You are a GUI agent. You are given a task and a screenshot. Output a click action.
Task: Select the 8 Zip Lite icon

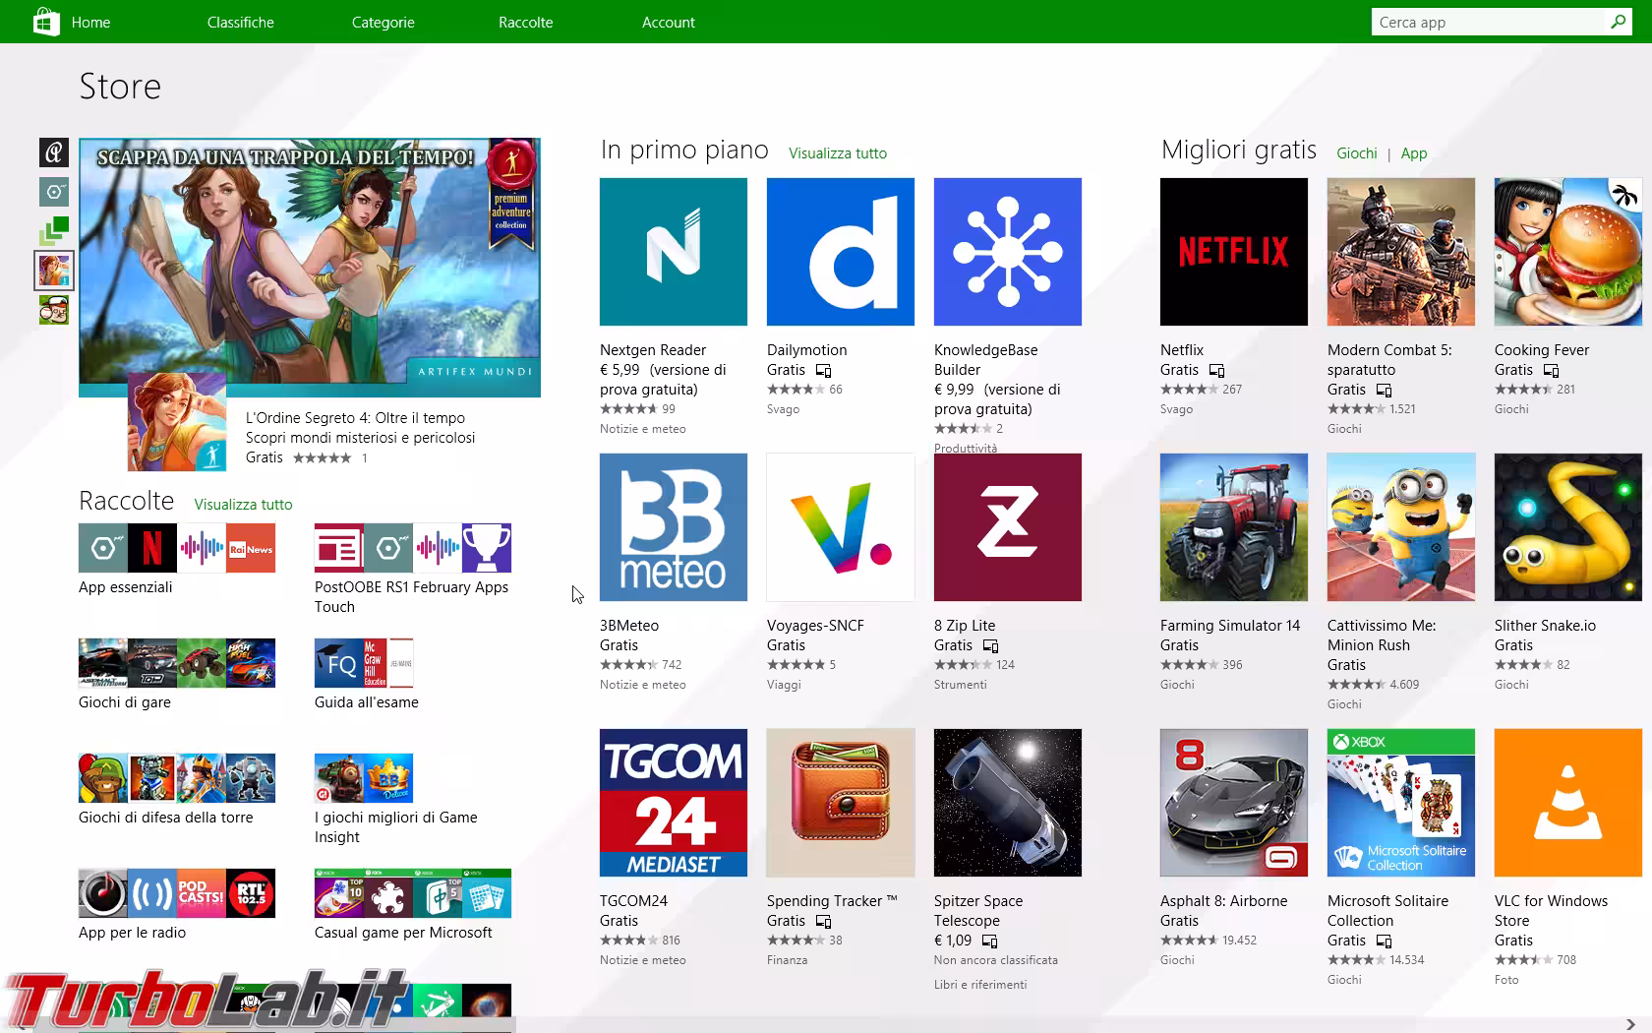[x=1007, y=527]
